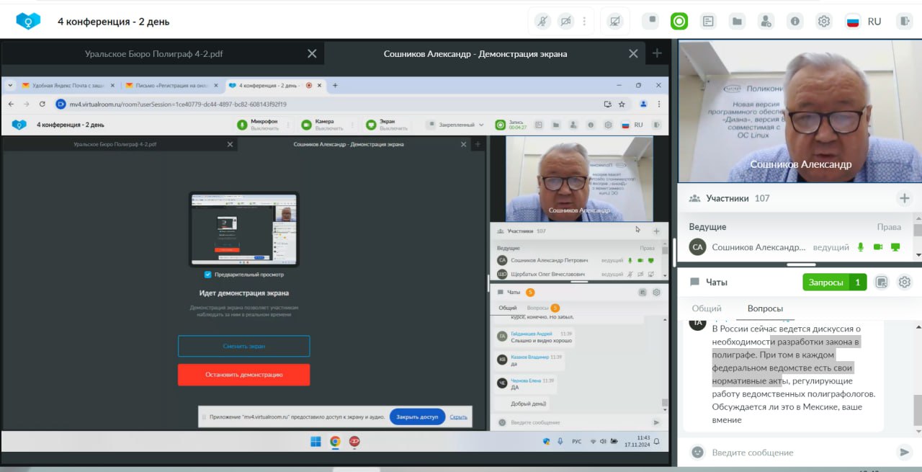Toggle the Предварительный просмотр checkbox

point(208,275)
